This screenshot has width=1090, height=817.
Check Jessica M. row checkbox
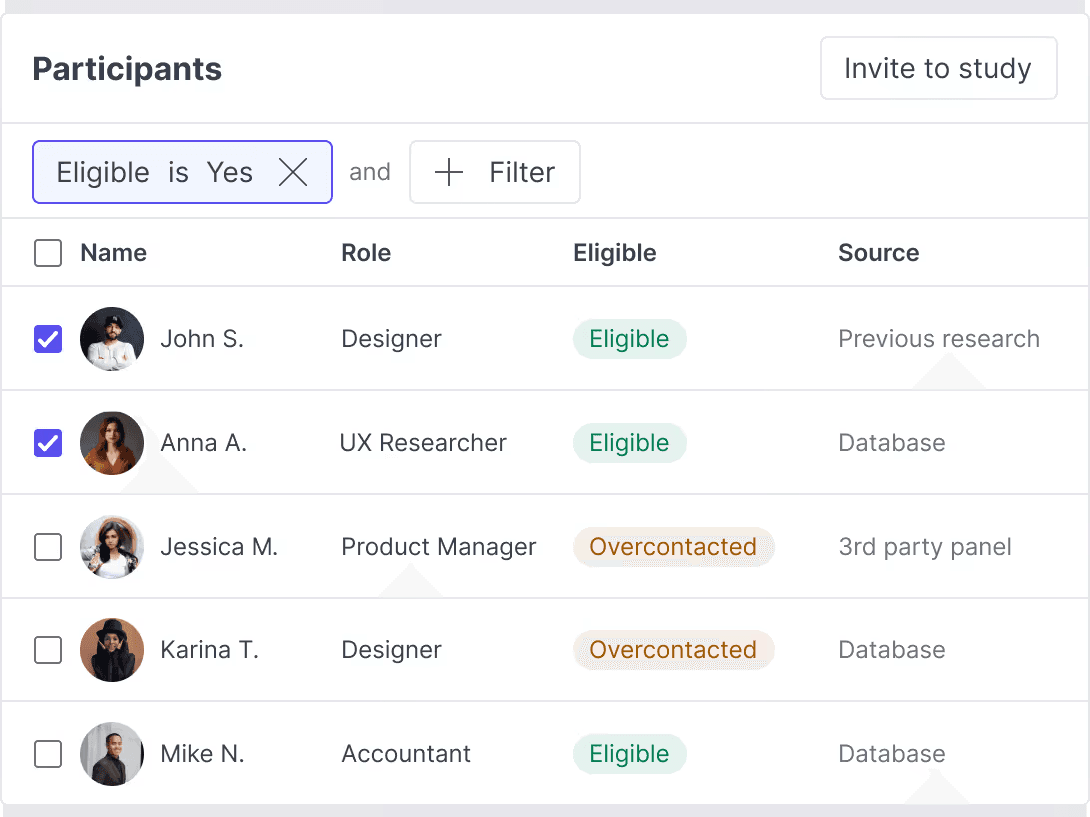48,547
